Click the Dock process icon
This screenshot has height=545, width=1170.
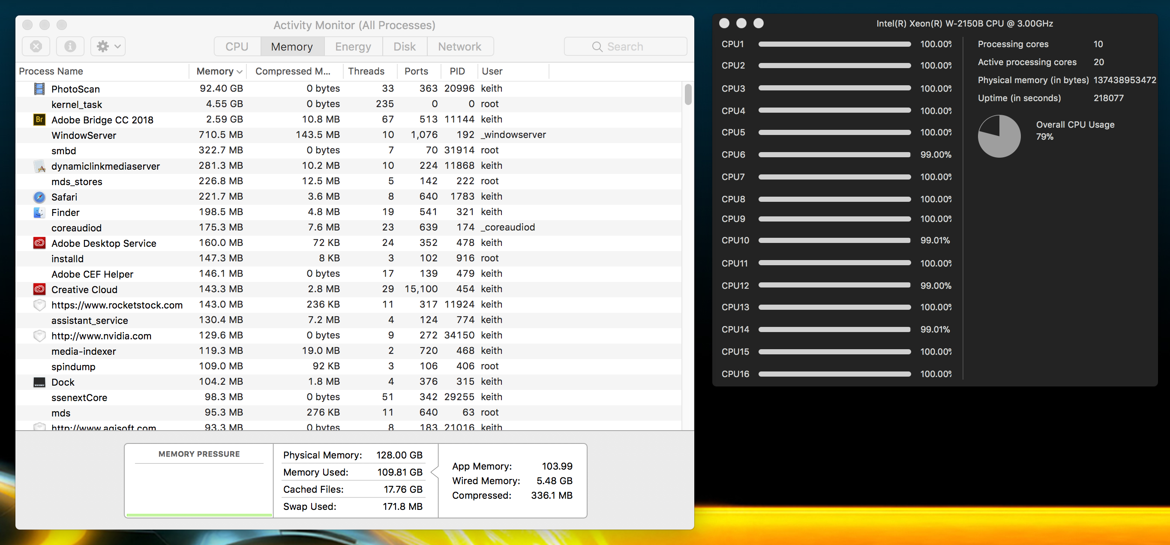(39, 382)
